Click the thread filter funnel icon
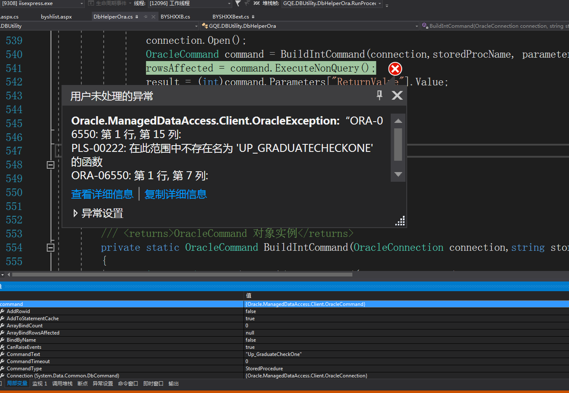The width and height of the screenshot is (569, 393). 238,3
